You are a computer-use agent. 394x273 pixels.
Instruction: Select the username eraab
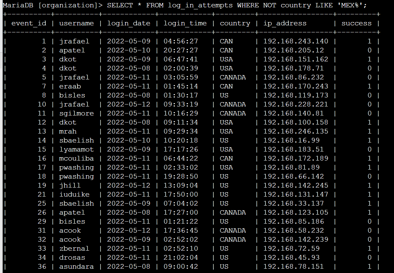click(70, 86)
